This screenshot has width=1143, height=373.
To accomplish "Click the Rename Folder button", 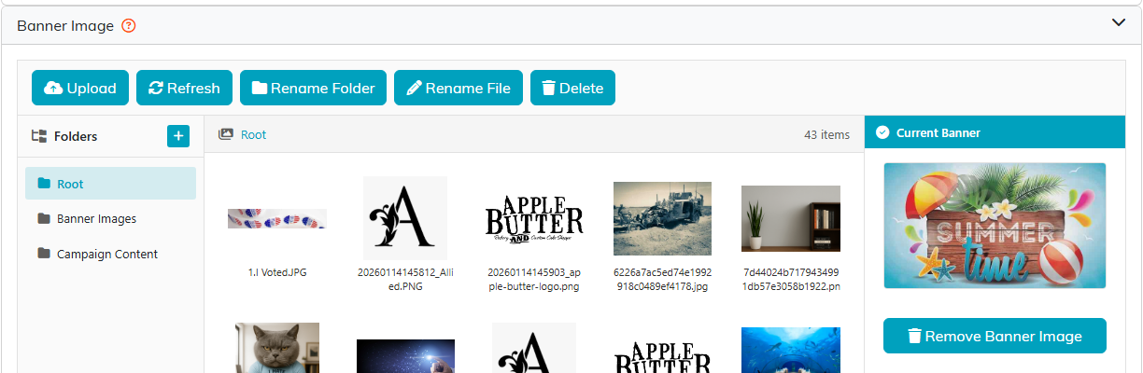I will pos(313,88).
